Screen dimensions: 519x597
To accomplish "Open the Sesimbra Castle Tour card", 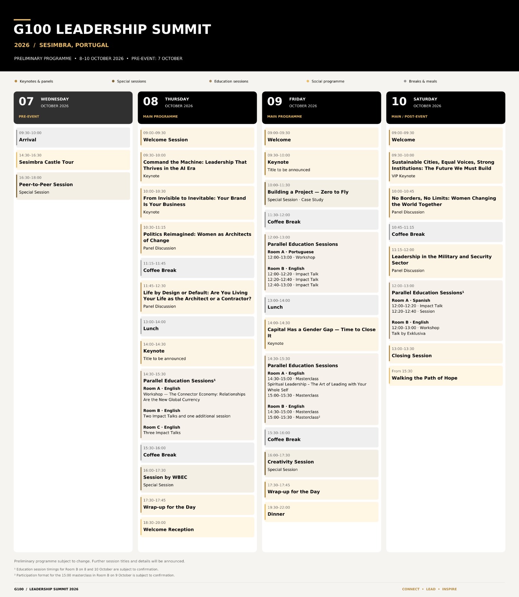I will [x=73, y=160].
